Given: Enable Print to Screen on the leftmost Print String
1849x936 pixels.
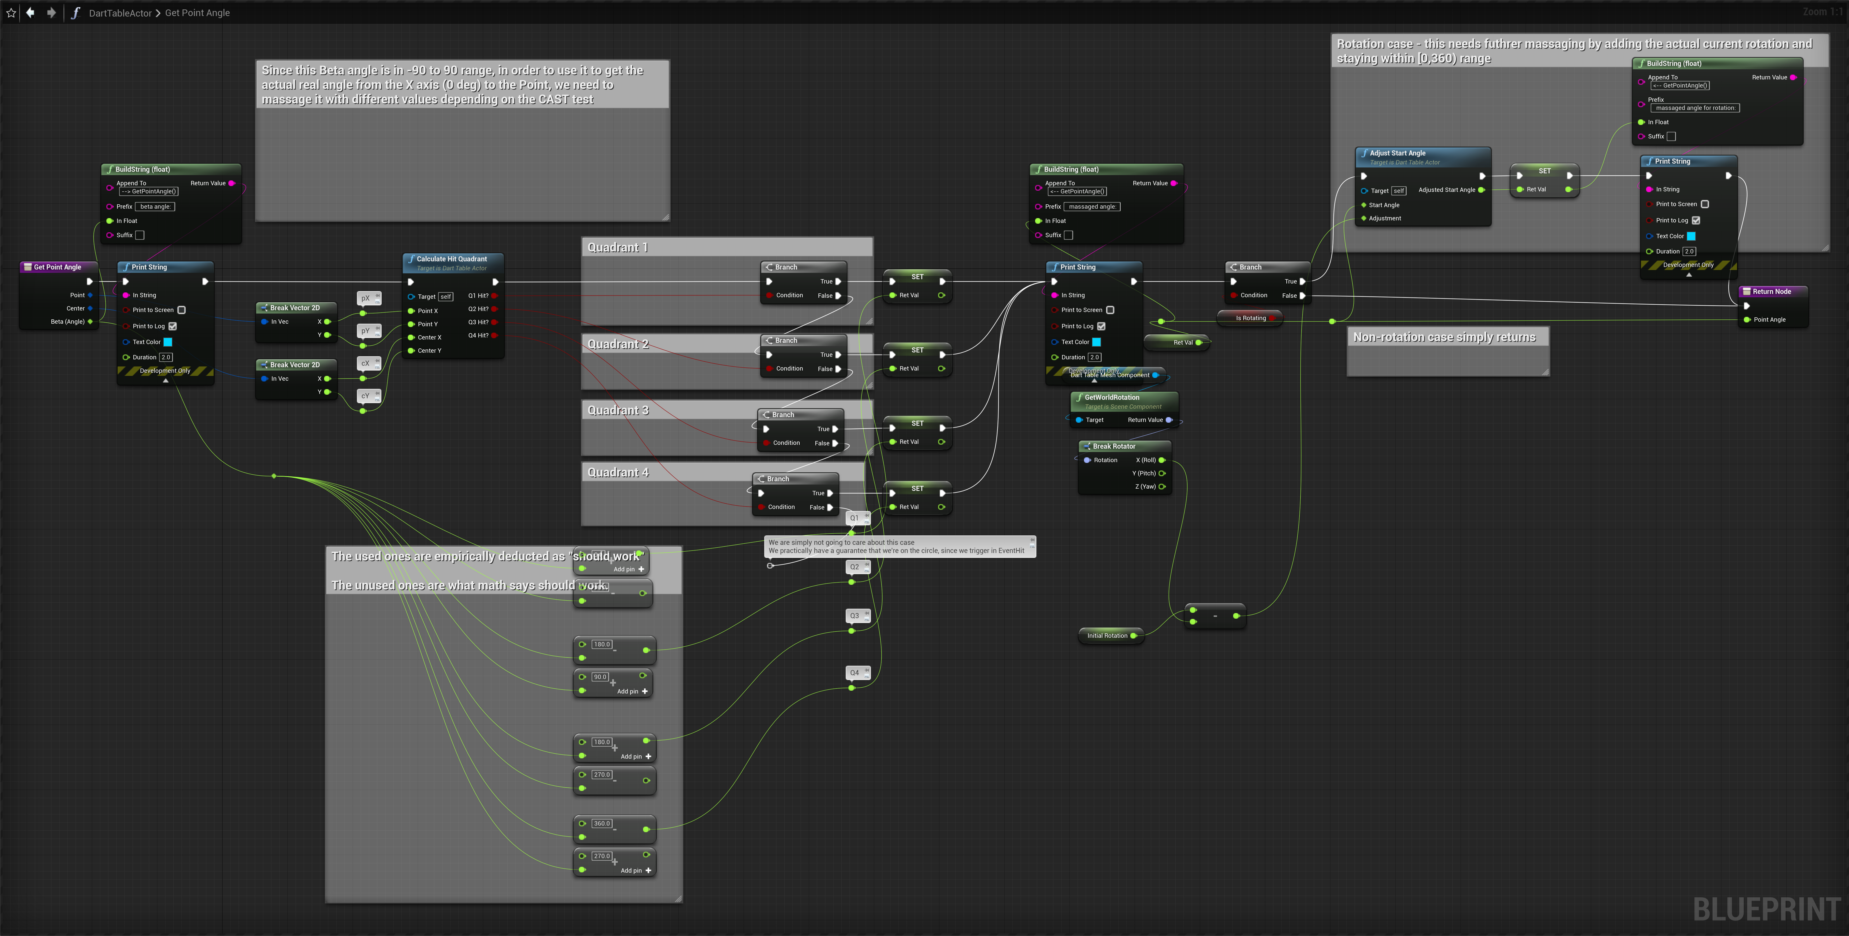Looking at the screenshot, I should 182,310.
